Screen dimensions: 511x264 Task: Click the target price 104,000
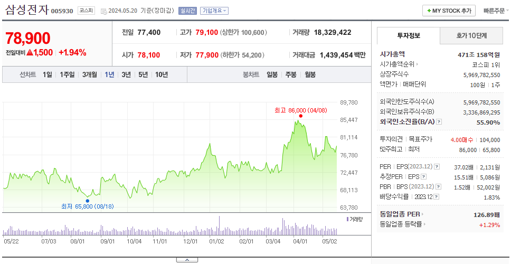point(489,140)
